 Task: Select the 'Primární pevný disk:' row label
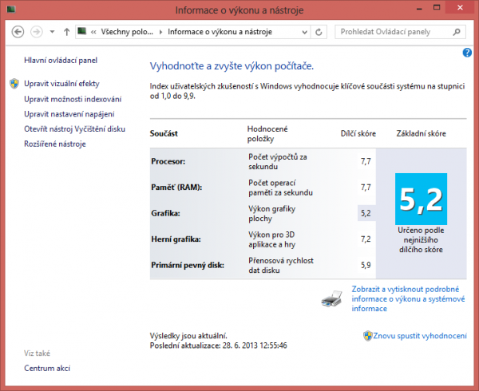pos(188,265)
